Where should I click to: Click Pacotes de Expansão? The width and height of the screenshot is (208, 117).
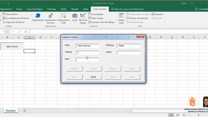point(137,18)
